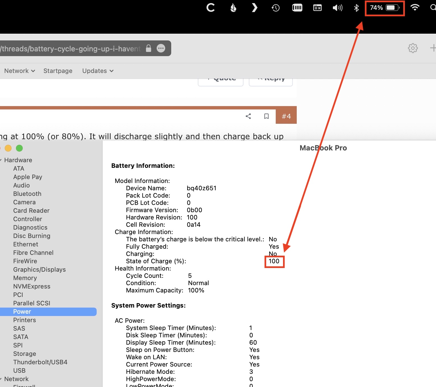Viewport: 436px width, 387px height.
Task: Select Thunderbolt/USB4 in the sidebar
Action: point(40,362)
